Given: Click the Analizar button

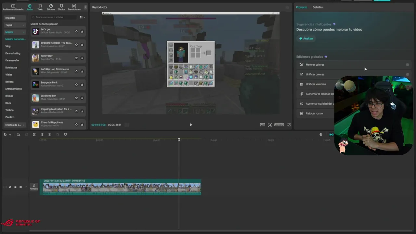Looking at the screenshot, I should point(306,38).
